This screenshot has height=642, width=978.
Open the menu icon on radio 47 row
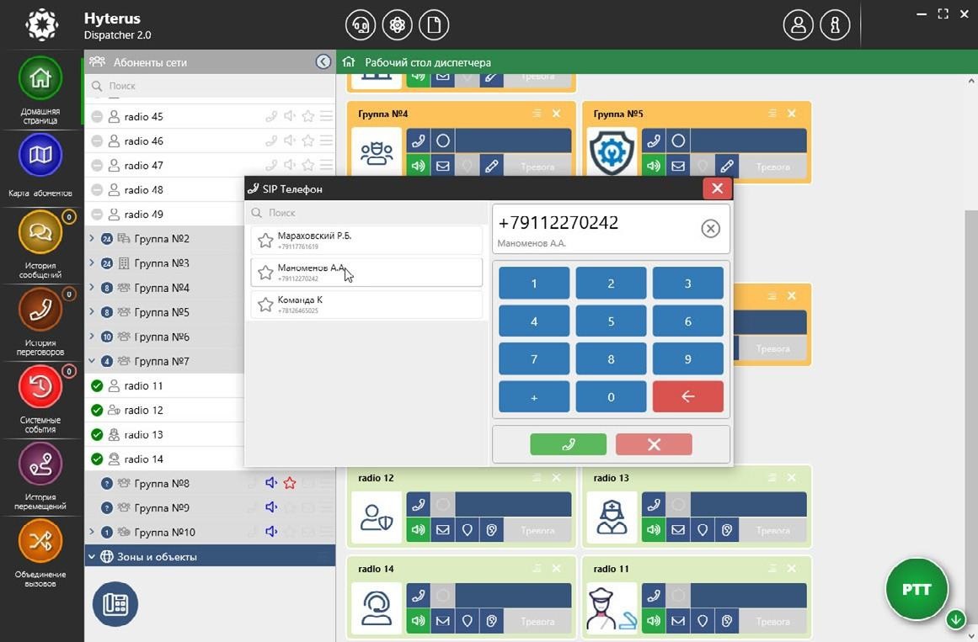326,165
